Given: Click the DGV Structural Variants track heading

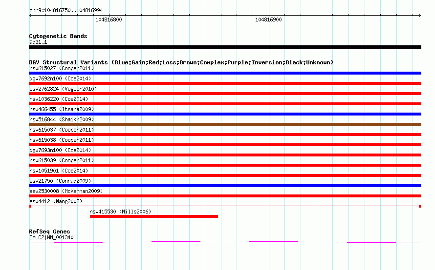Looking at the screenshot, I should coord(181,62).
